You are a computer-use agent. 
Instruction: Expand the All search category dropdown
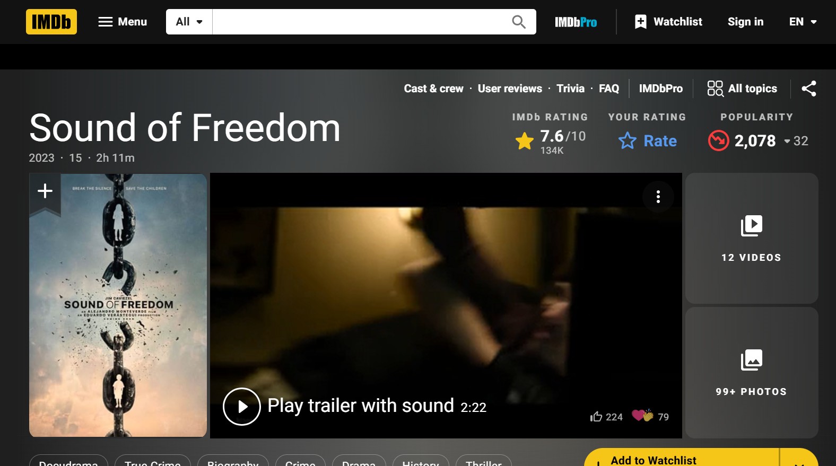[189, 22]
